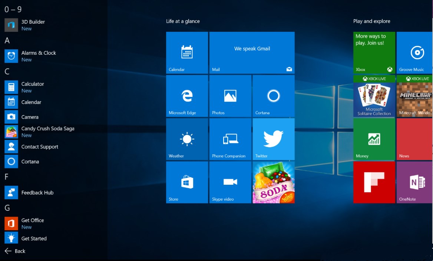Image resolution: width=433 pixels, height=261 pixels.
Task: Open Microsoft Solitaire Collection tile
Action: [374, 96]
